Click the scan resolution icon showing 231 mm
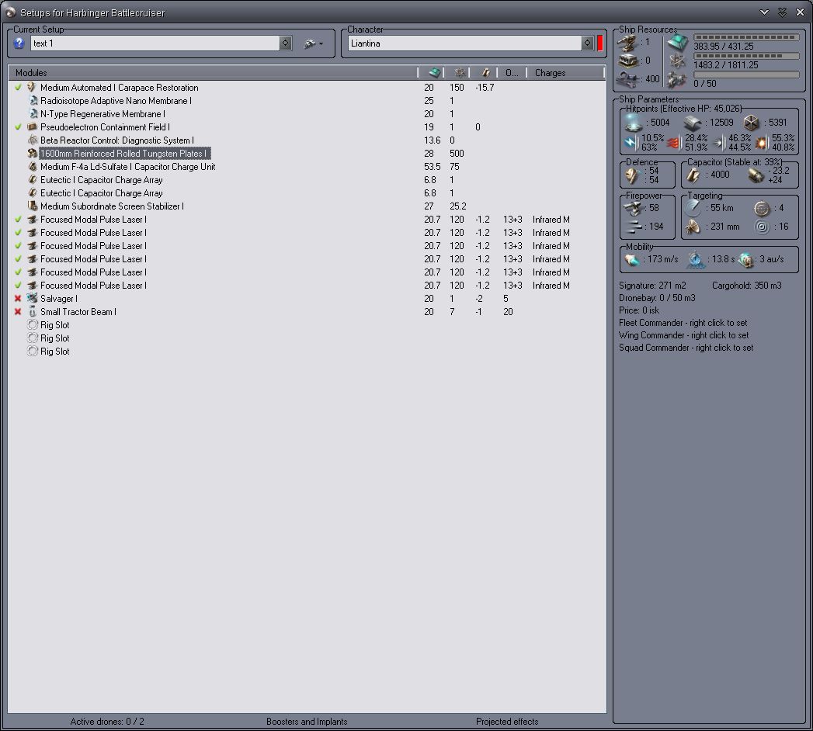This screenshot has height=731, width=813. coord(693,227)
